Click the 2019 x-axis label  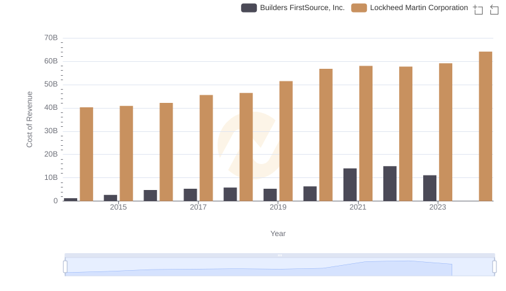[x=278, y=207]
